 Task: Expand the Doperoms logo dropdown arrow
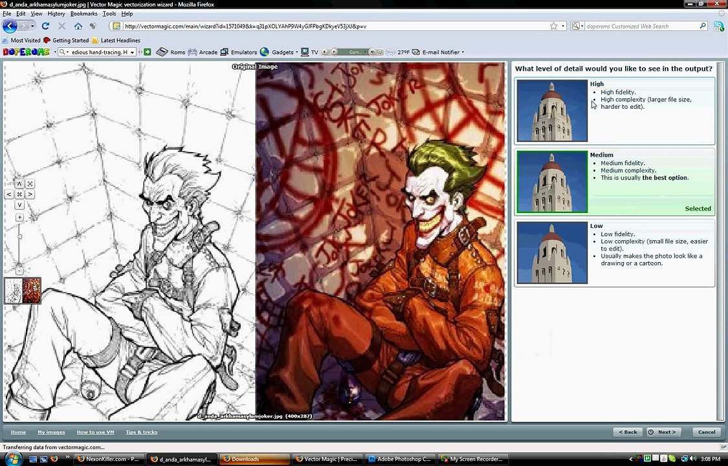point(55,52)
